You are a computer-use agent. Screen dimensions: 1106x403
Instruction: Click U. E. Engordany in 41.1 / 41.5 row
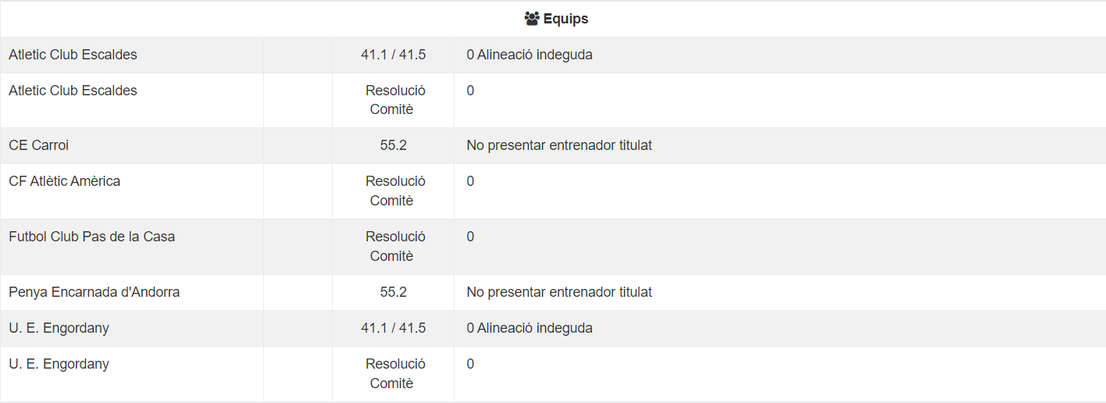(59, 328)
